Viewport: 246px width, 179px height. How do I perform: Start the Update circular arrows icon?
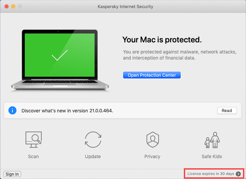point(93,140)
